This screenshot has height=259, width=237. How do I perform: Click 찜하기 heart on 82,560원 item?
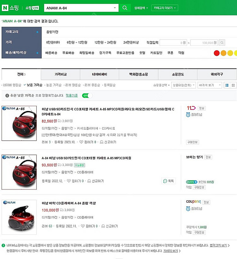[81, 142]
